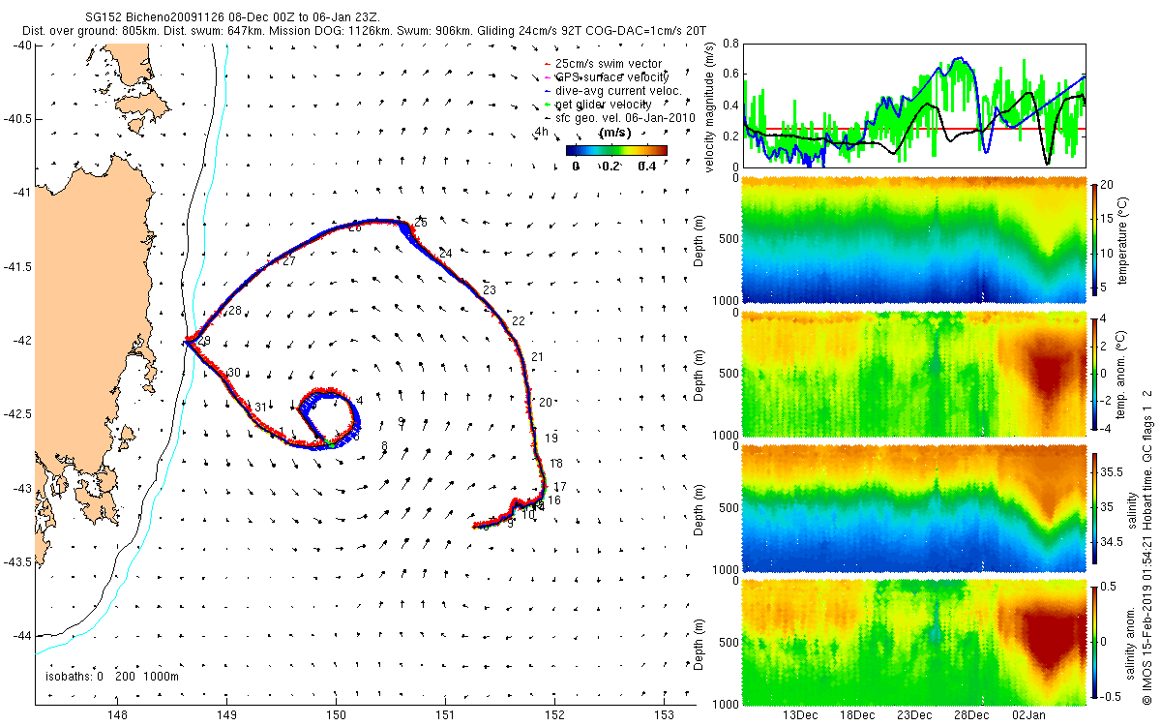Viewport: 1161px width, 726px height.
Task: Click the 'isobaths: 0 200 1000m' label
Action: coord(112,677)
